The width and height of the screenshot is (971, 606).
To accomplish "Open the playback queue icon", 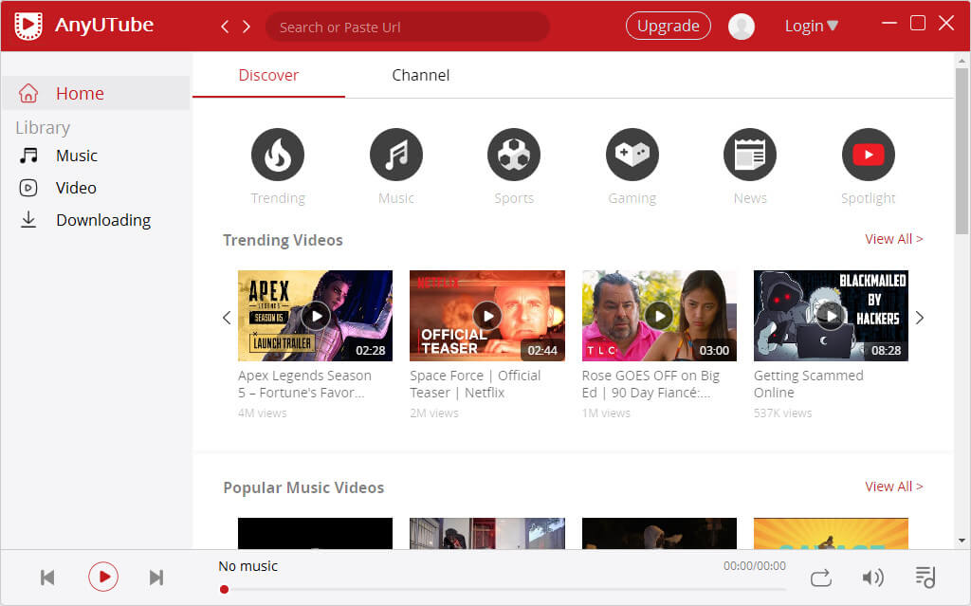I will pos(925,577).
